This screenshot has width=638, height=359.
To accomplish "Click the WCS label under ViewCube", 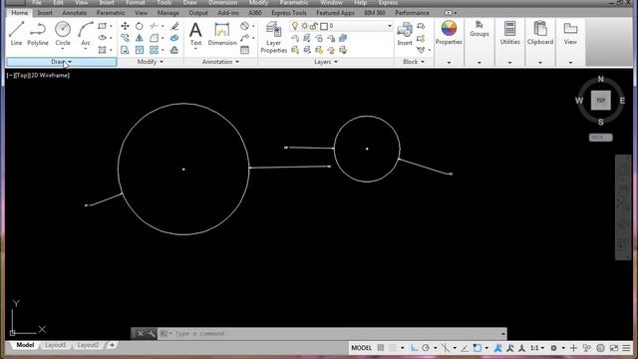I will 600,138.
